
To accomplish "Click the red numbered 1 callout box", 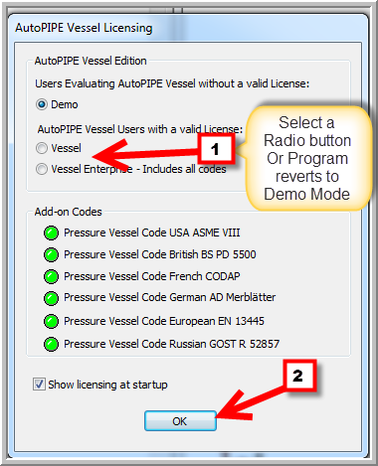I will [216, 149].
